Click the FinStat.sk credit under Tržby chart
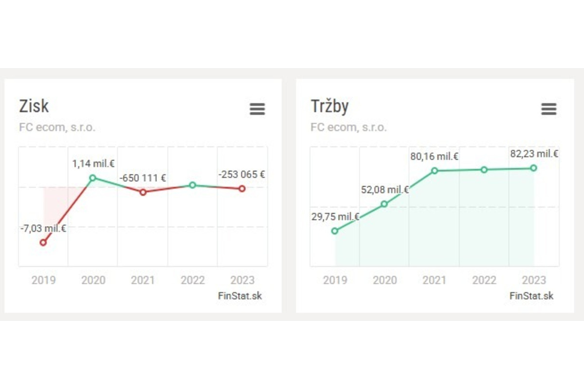584x389 pixels. (531, 296)
